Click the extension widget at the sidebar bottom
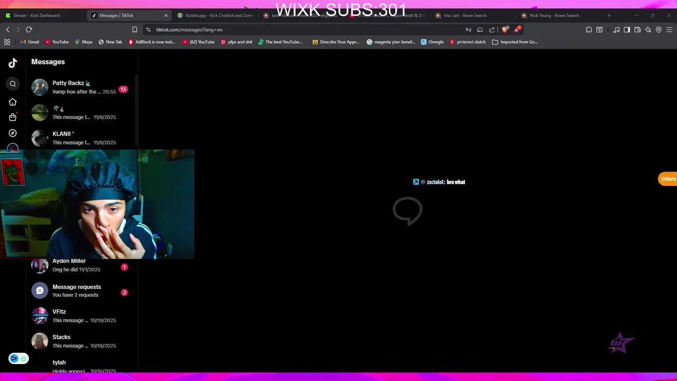The height and width of the screenshot is (381, 677). click(x=19, y=359)
